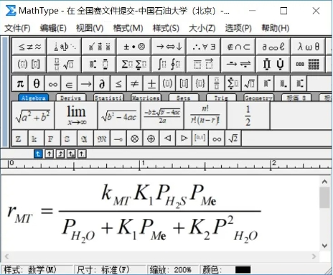Open the fraction and radical templates palette
Image resolution: width=333 pixels, height=275 pixels.
click(64, 64)
